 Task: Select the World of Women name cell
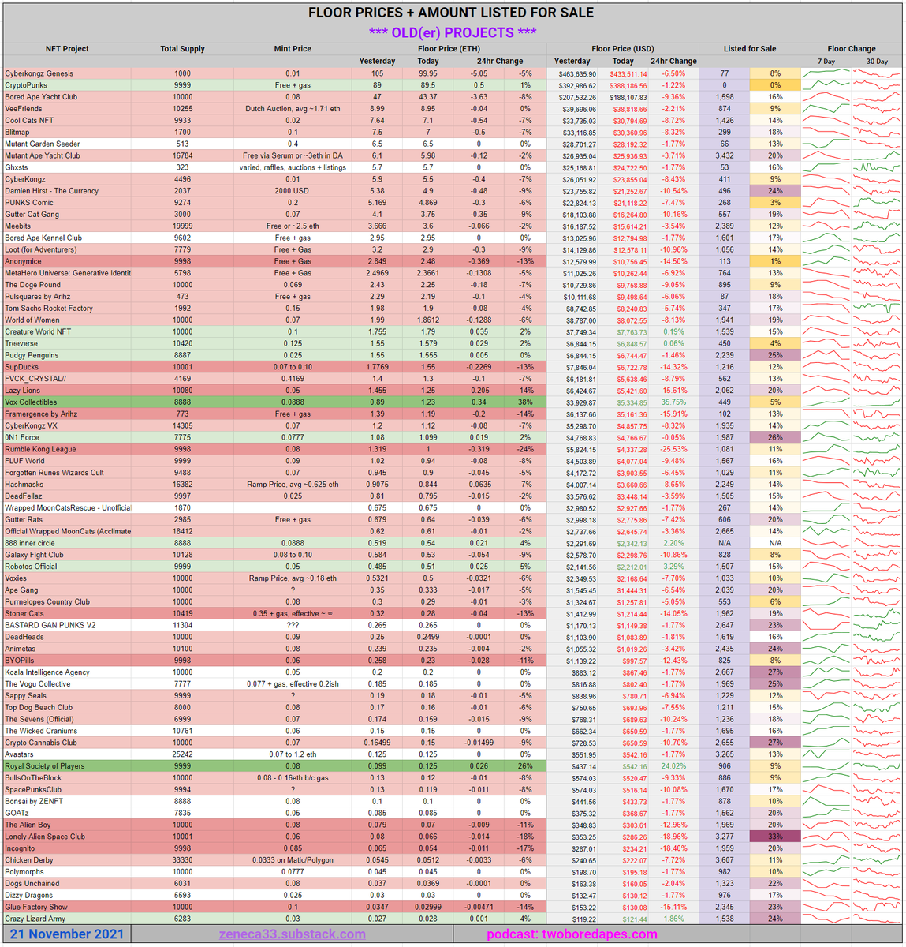[32, 320]
